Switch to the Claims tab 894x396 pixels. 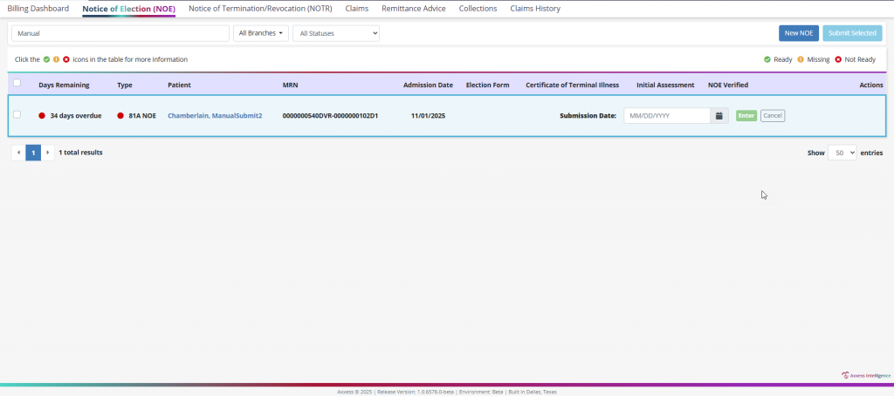pyautogui.click(x=356, y=9)
